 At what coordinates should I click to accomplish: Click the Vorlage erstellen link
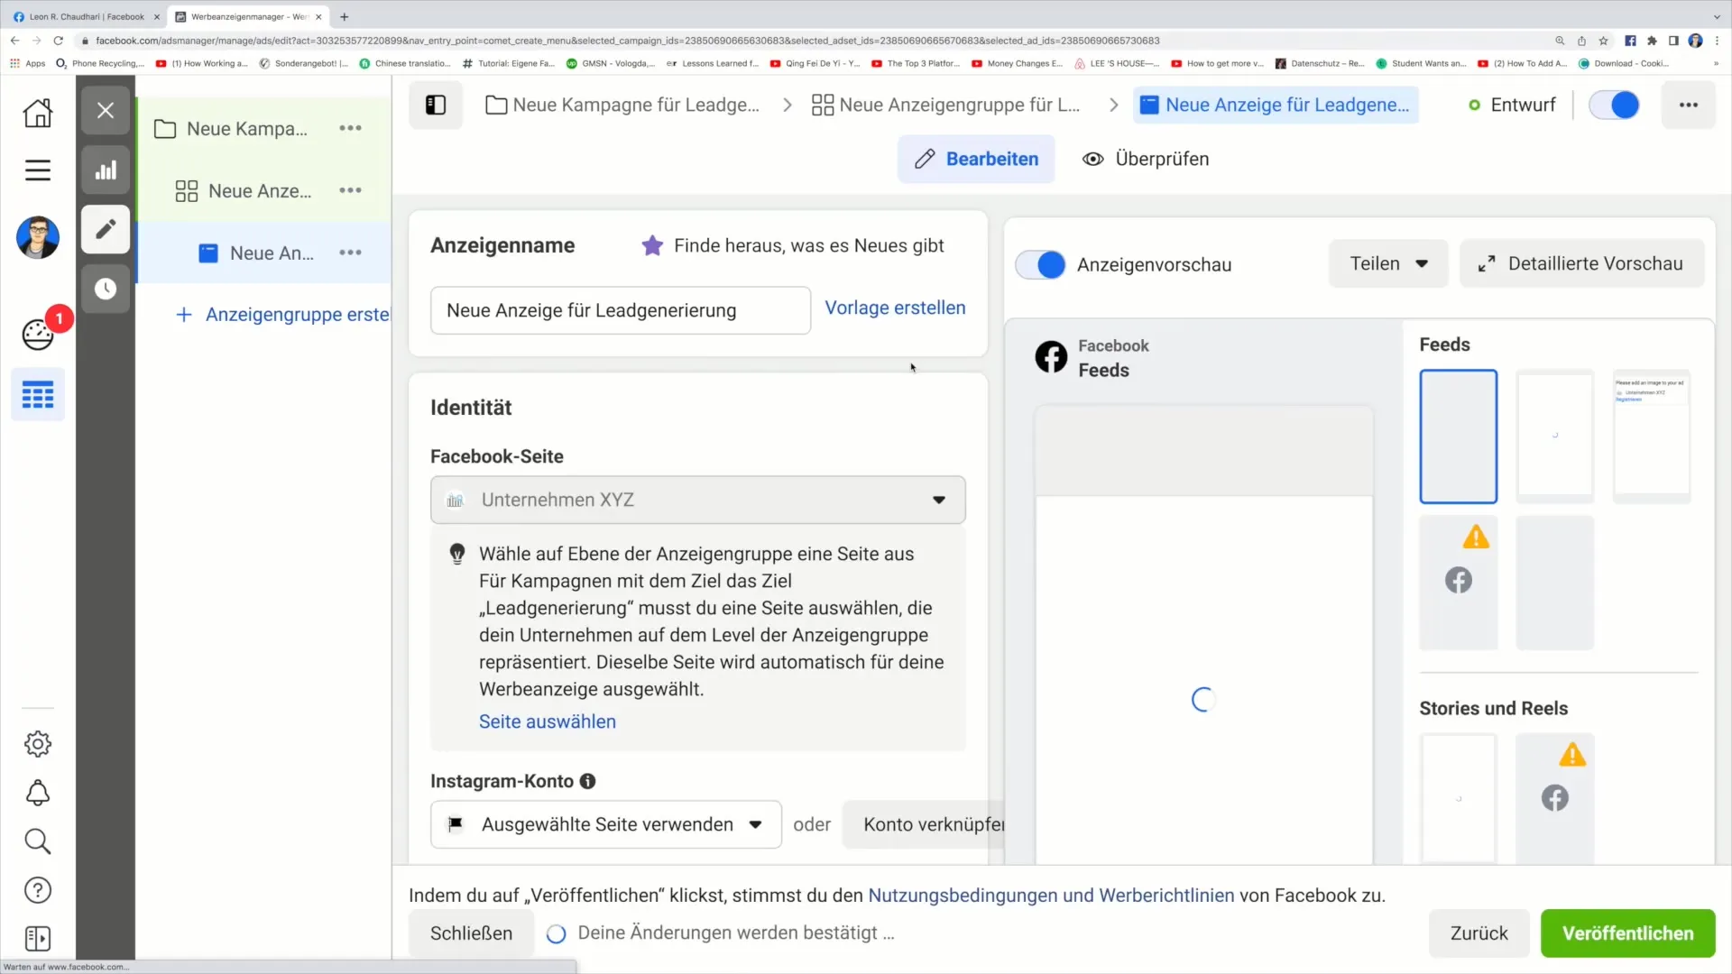895,307
